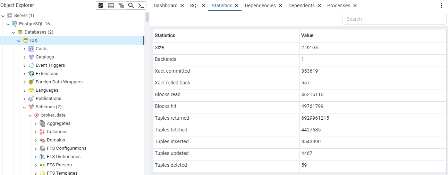This screenshot has height=175, width=448.
Task: Expand the Catalogs node
Action: coord(25,57)
